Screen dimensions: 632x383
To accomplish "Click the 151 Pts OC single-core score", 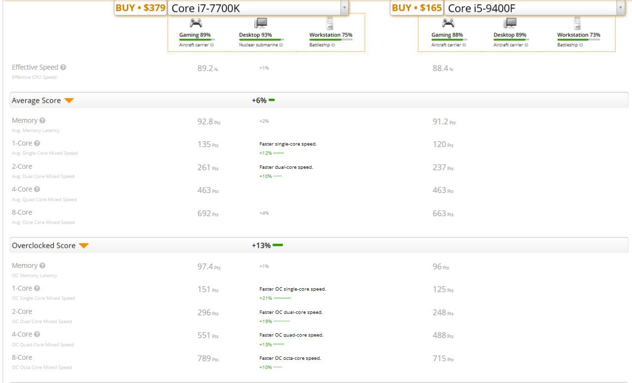I will pos(208,290).
